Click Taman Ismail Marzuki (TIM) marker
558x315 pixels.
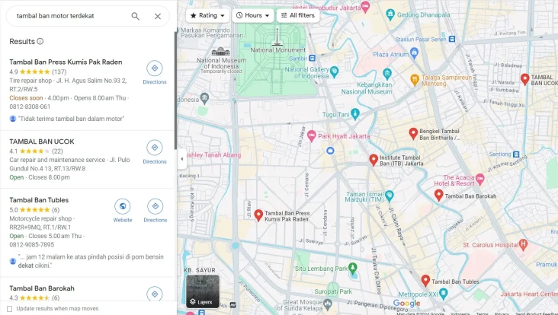389,195
